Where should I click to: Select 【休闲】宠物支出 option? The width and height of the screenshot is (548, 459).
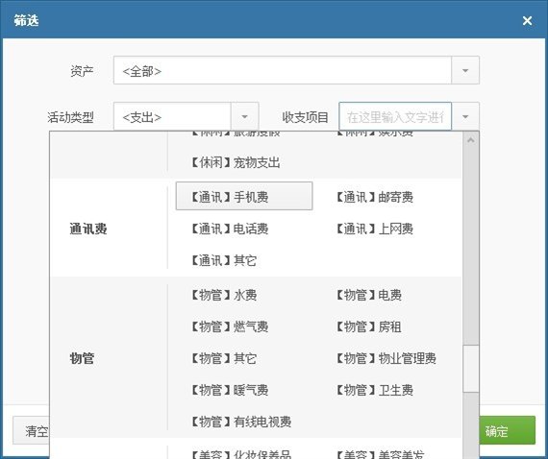coord(236,162)
